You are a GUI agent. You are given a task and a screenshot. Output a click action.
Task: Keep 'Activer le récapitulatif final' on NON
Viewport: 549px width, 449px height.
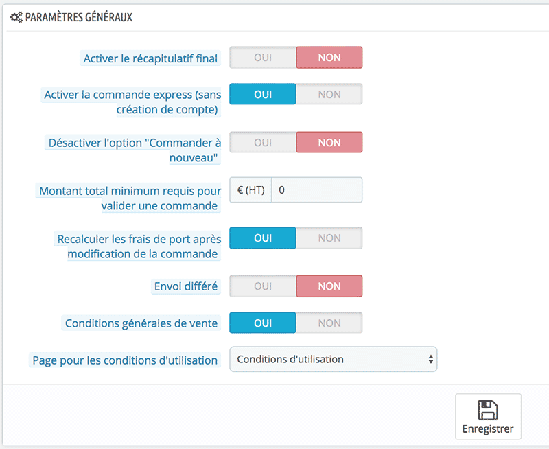(329, 58)
